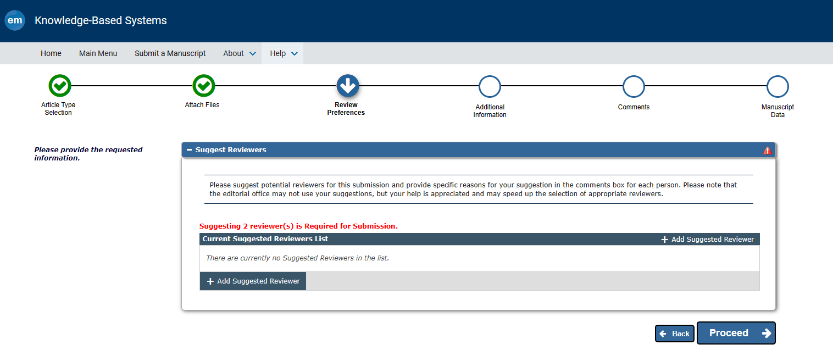
Task: Click the Review Preferences step label
Action: (x=346, y=109)
